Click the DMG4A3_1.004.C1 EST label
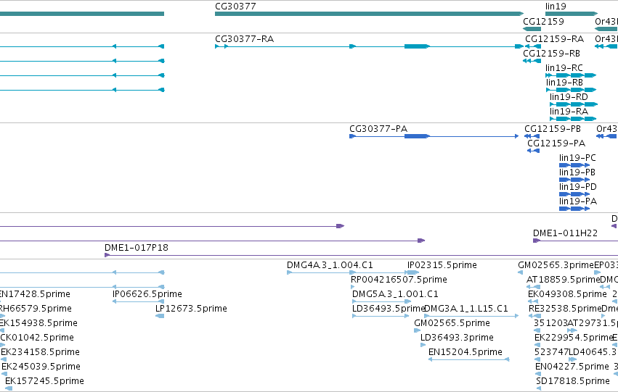The height and width of the screenshot is (392, 618). click(x=330, y=265)
